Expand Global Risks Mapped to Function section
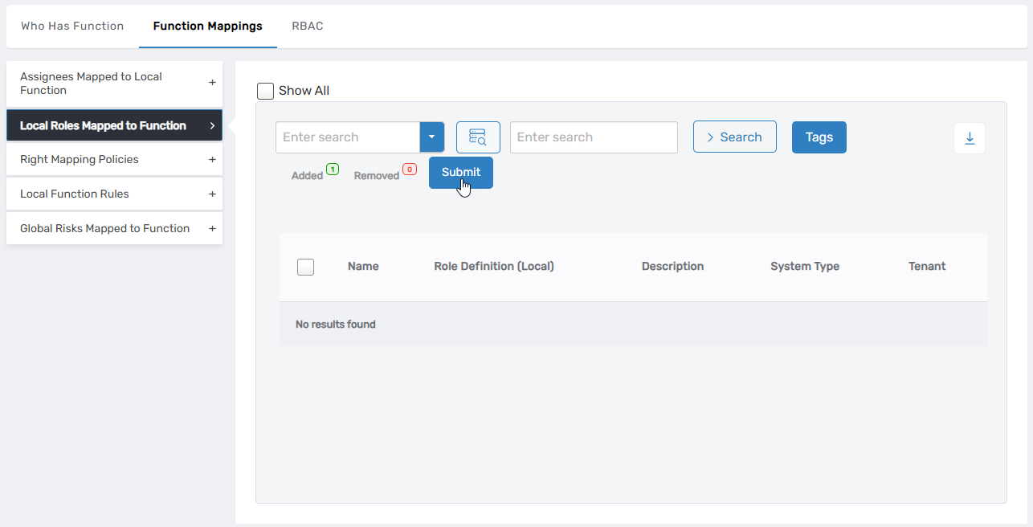The height and width of the screenshot is (527, 1033). pos(104,229)
